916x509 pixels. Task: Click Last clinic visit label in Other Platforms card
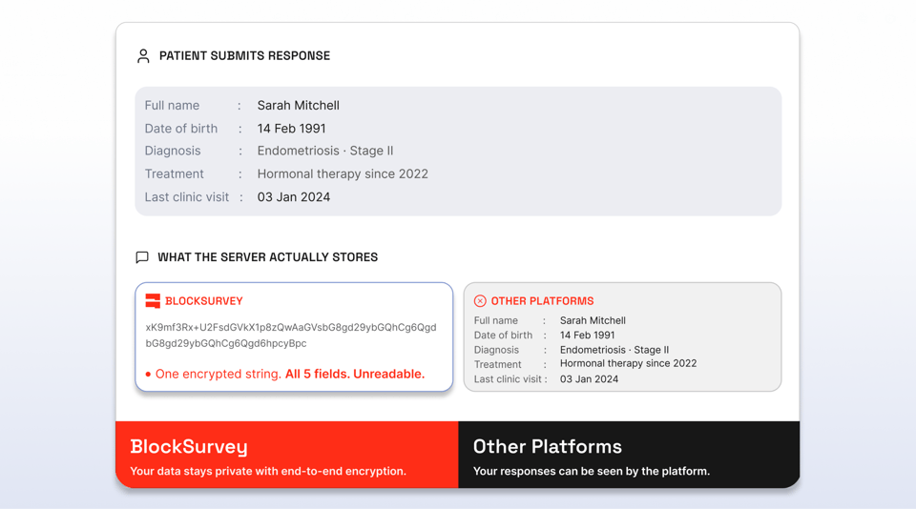pos(508,379)
